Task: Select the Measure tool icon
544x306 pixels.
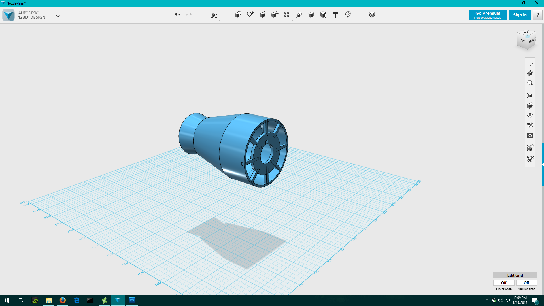Action: pos(323,14)
